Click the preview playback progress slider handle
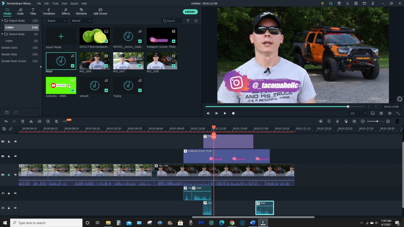Screen dimensions: 404x227 tap(348, 107)
